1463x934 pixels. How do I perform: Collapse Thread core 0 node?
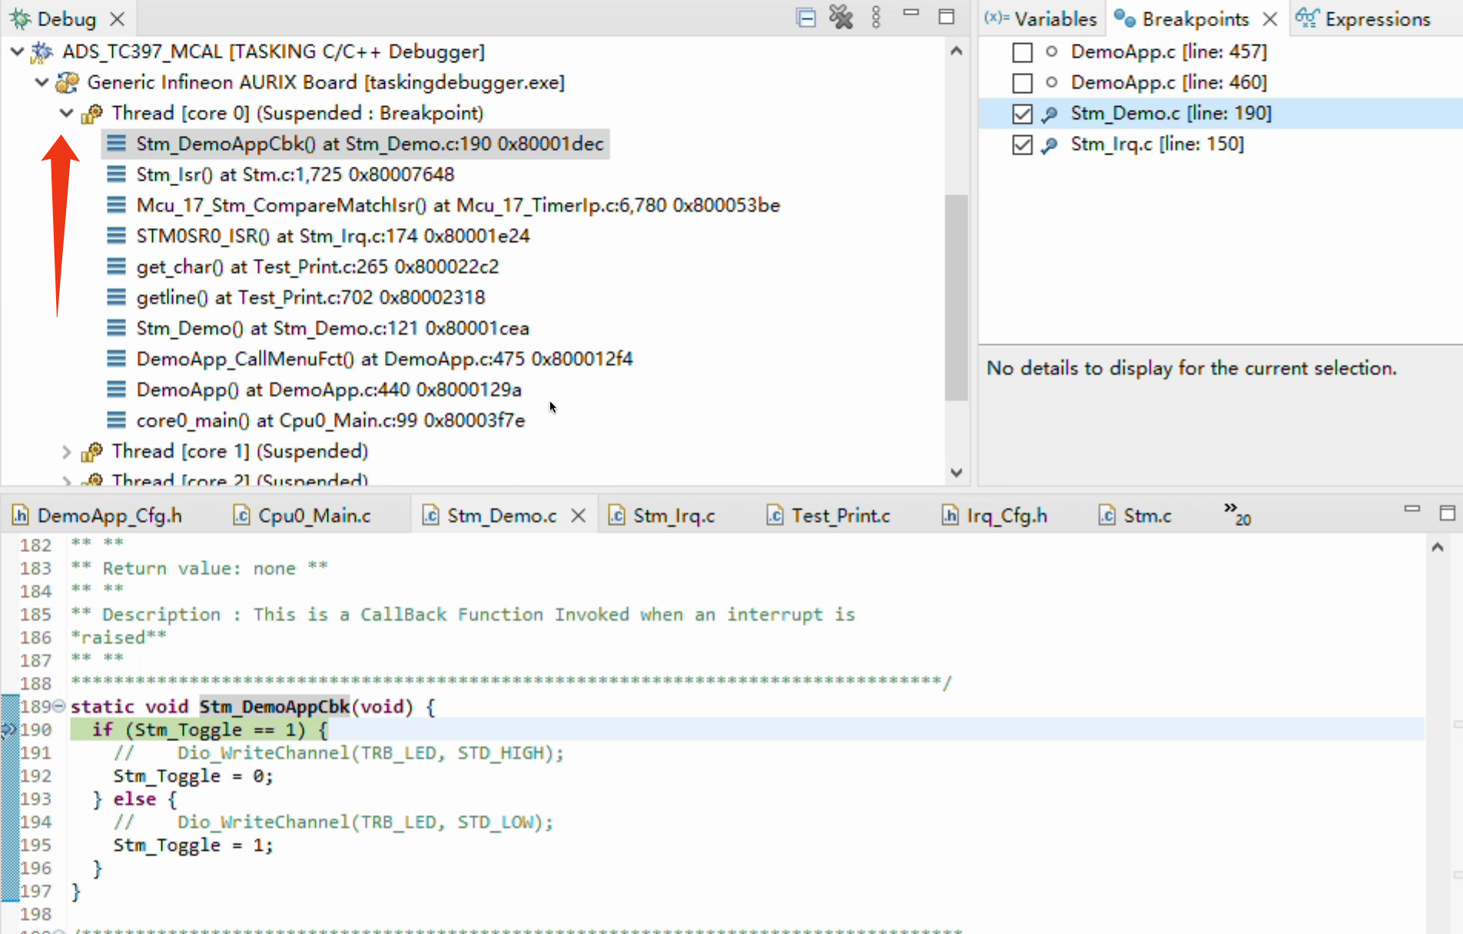pos(67,113)
